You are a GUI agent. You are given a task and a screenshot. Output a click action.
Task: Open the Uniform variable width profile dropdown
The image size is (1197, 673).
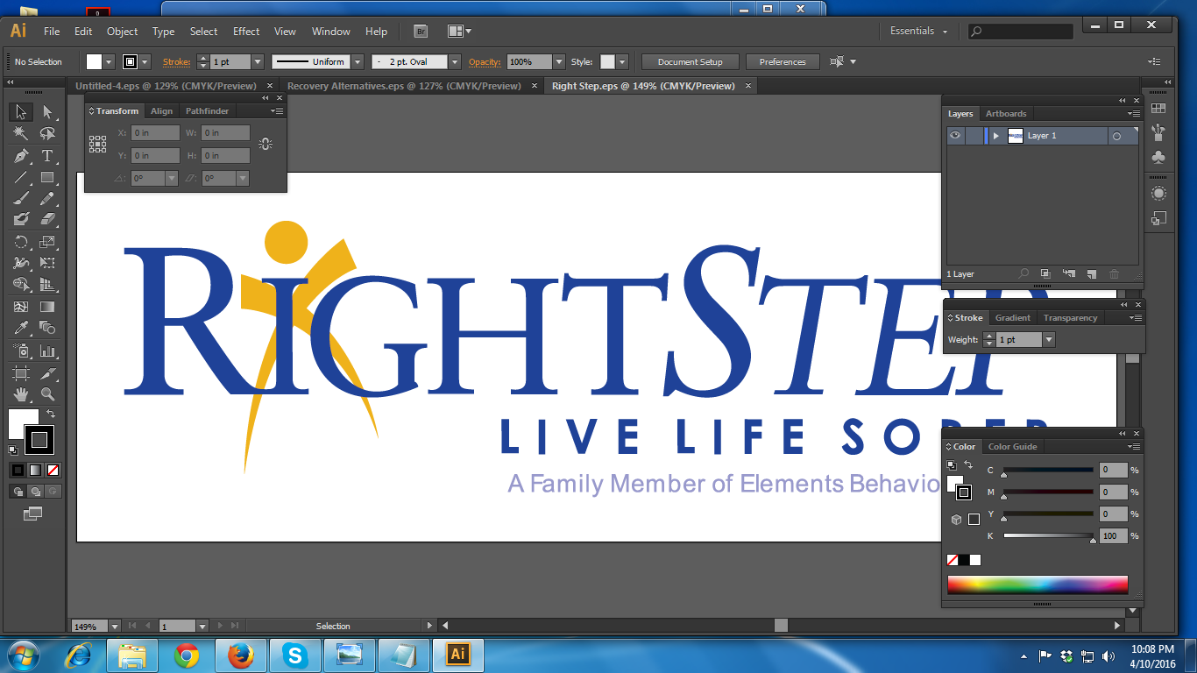pyautogui.click(x=358, y=62)
